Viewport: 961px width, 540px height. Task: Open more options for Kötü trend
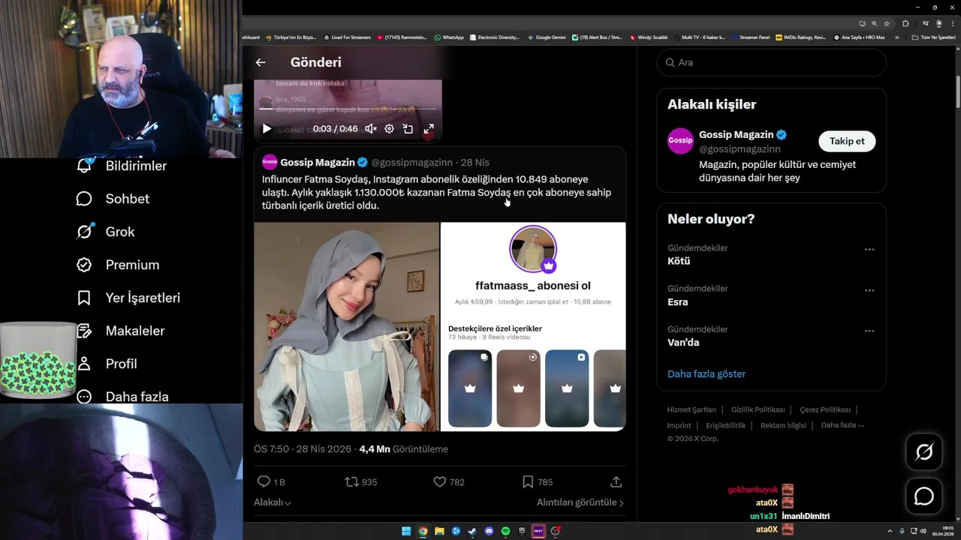(869, 250)
